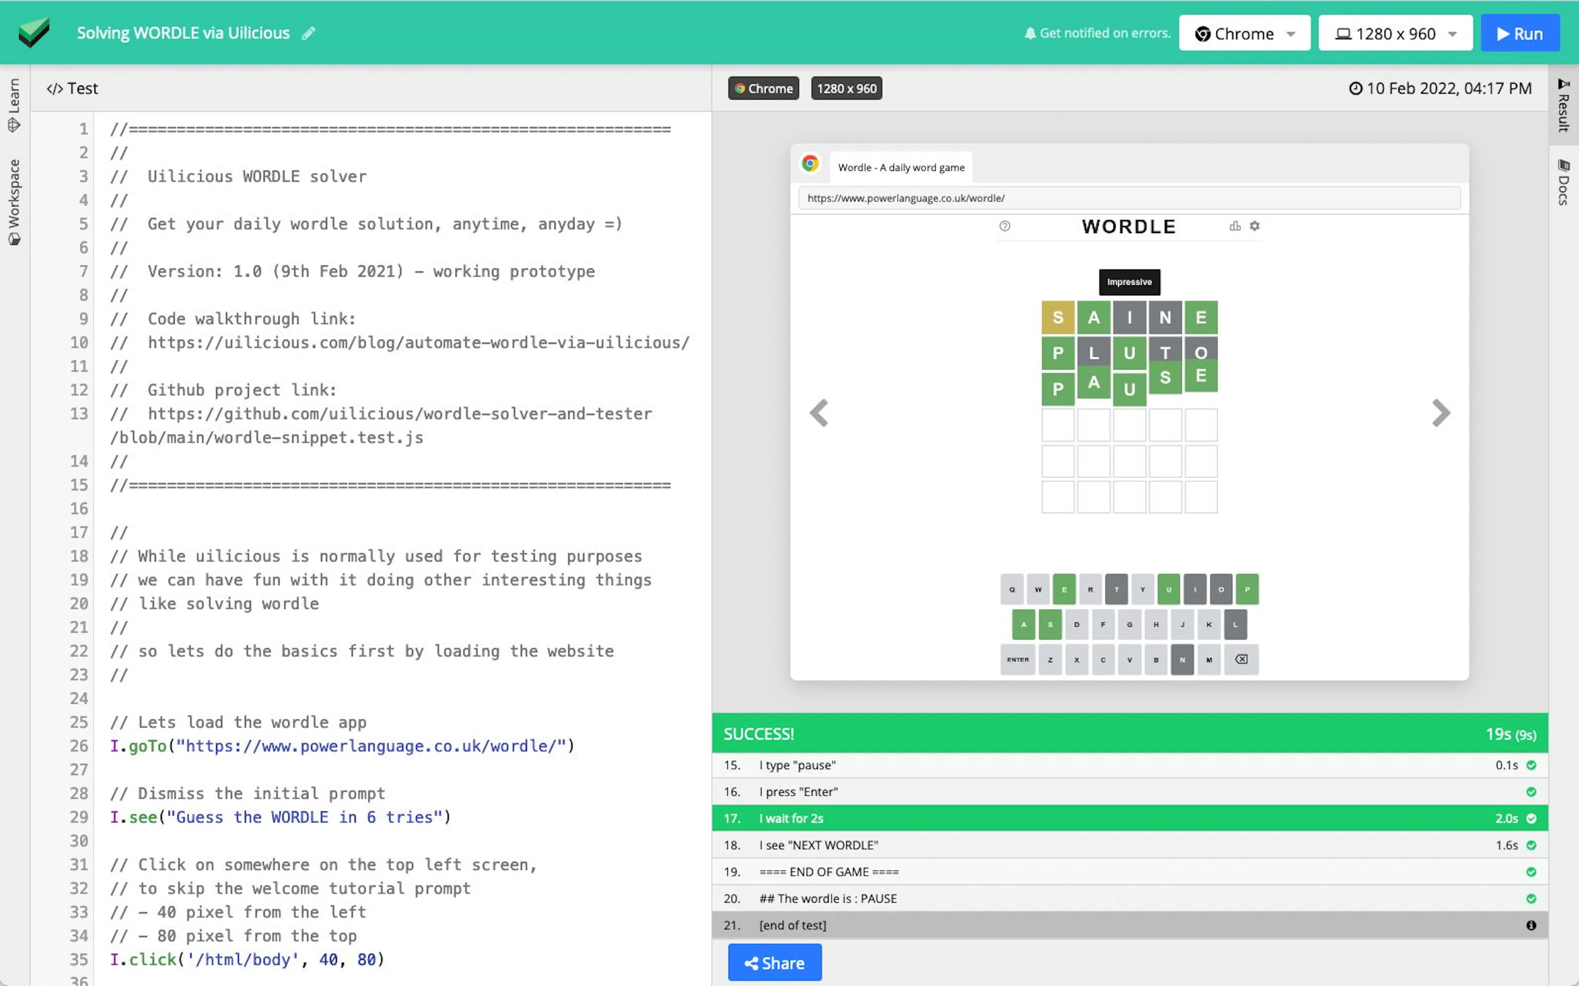Image resolution: width=1579 pixels, height=986 pixels.
Task: Open the Learn side tab
Action: pyautogui.click(x=14, y=105)
